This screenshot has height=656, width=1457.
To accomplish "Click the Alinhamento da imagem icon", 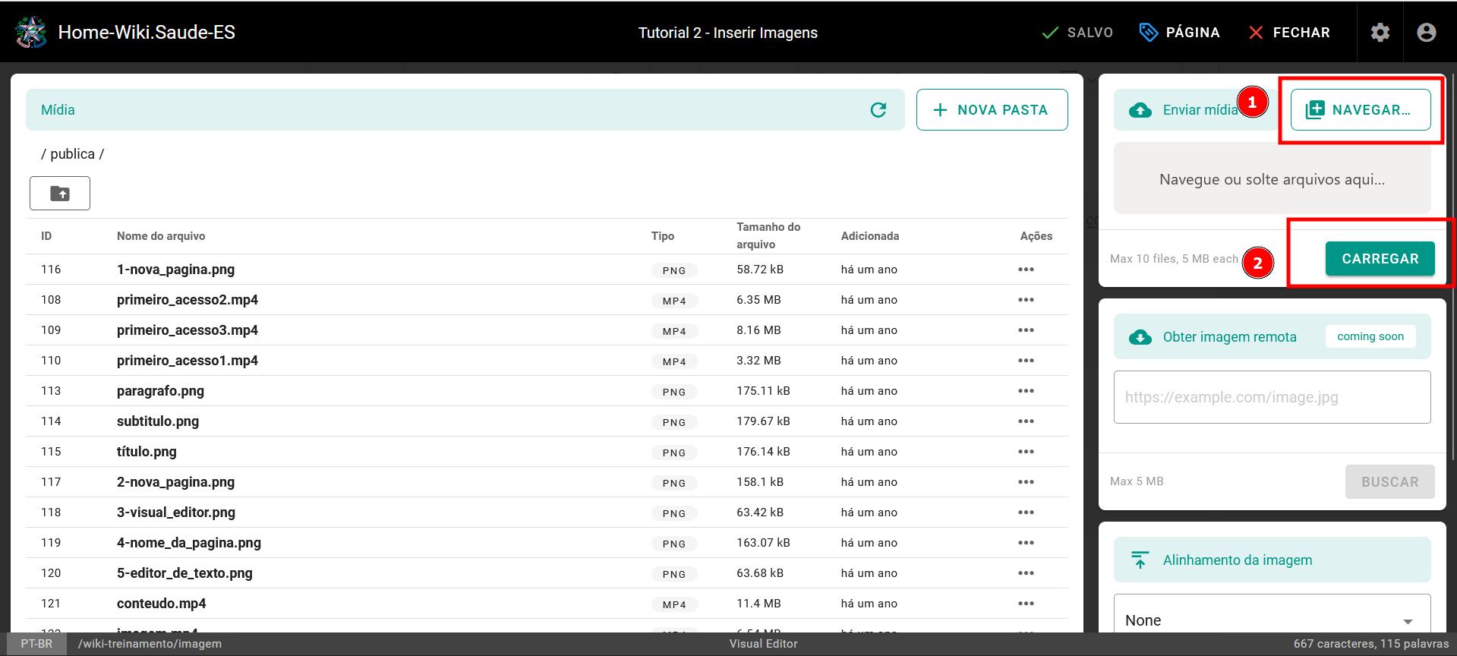I will 1140,560.
